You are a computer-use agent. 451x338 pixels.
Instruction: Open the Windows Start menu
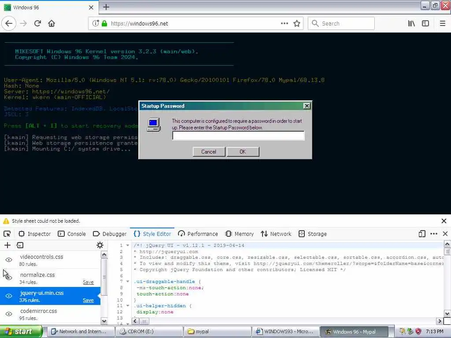(x=21, y=332)
